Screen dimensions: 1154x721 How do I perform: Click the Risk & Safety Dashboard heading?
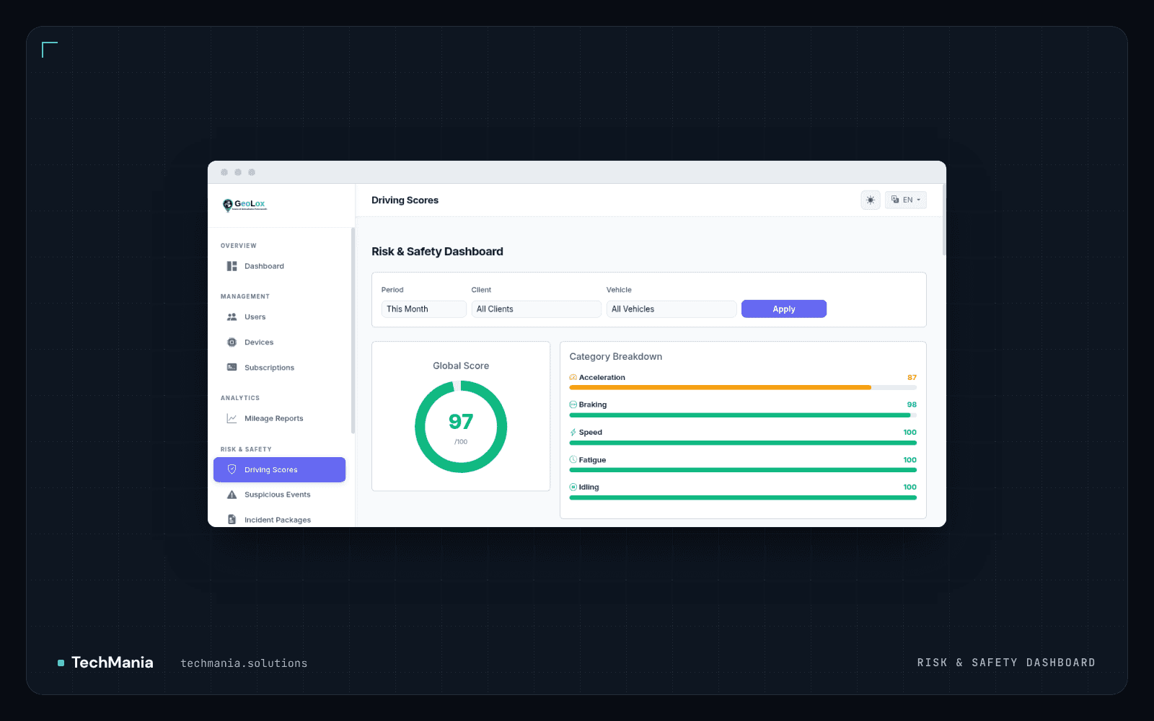coord(437,252)
